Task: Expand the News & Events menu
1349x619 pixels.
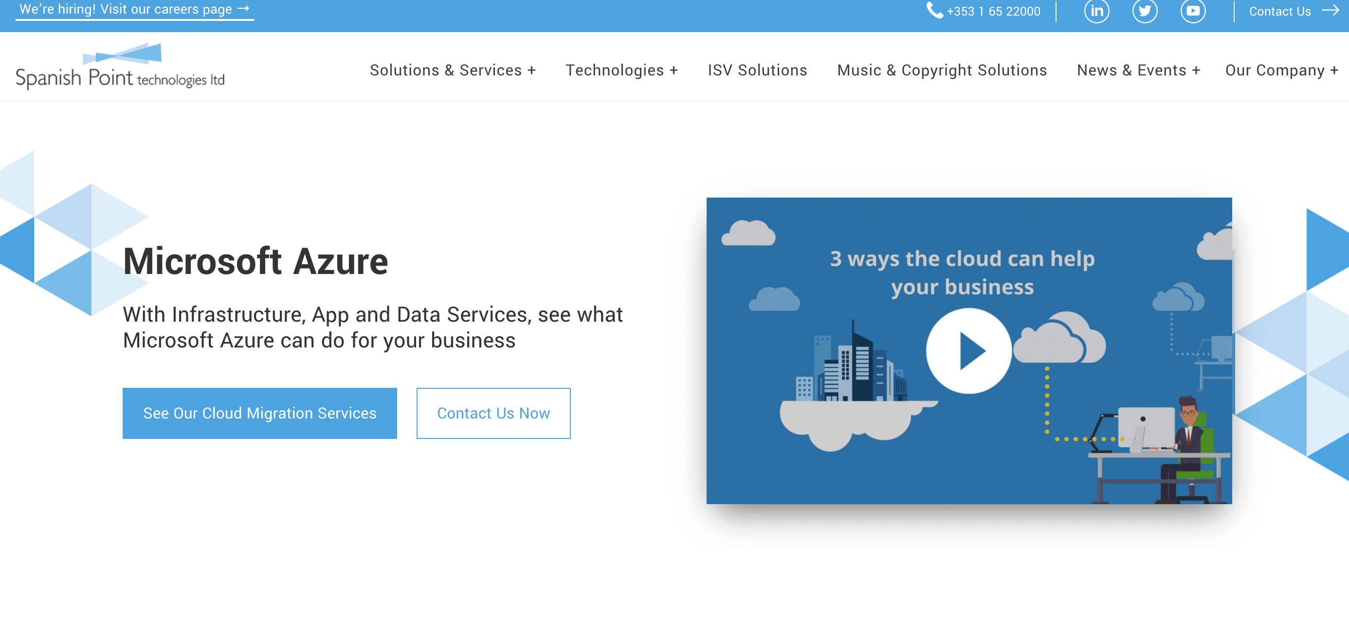Action: point(1138,70)
